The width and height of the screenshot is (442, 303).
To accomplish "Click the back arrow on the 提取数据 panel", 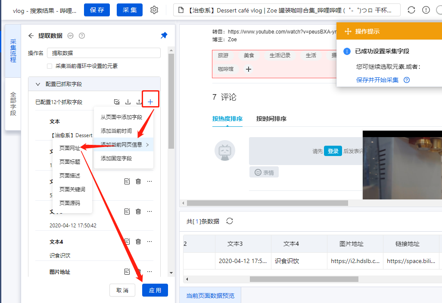I will (x=30, y=36).
